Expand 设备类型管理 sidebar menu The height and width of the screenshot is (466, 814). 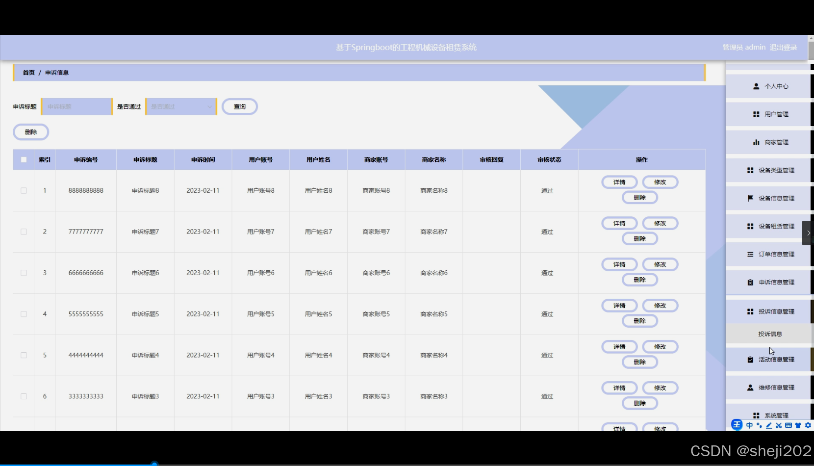point(768,170)
